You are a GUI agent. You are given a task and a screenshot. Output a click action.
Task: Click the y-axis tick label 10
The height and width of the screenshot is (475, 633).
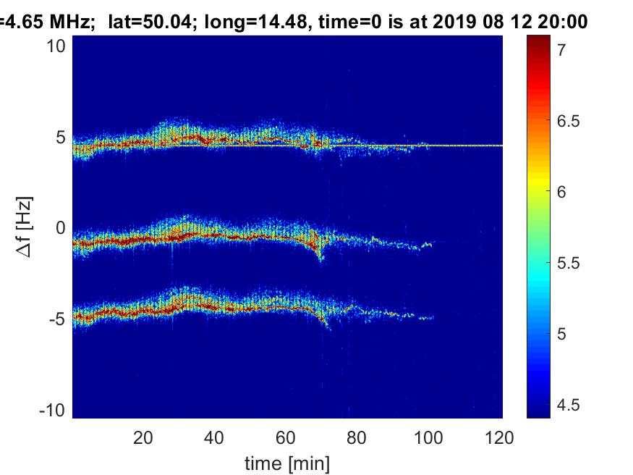pos(56,46)
